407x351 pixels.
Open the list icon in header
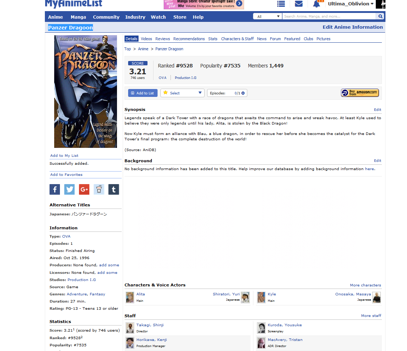pyautogui.click(x=281, y=4)
